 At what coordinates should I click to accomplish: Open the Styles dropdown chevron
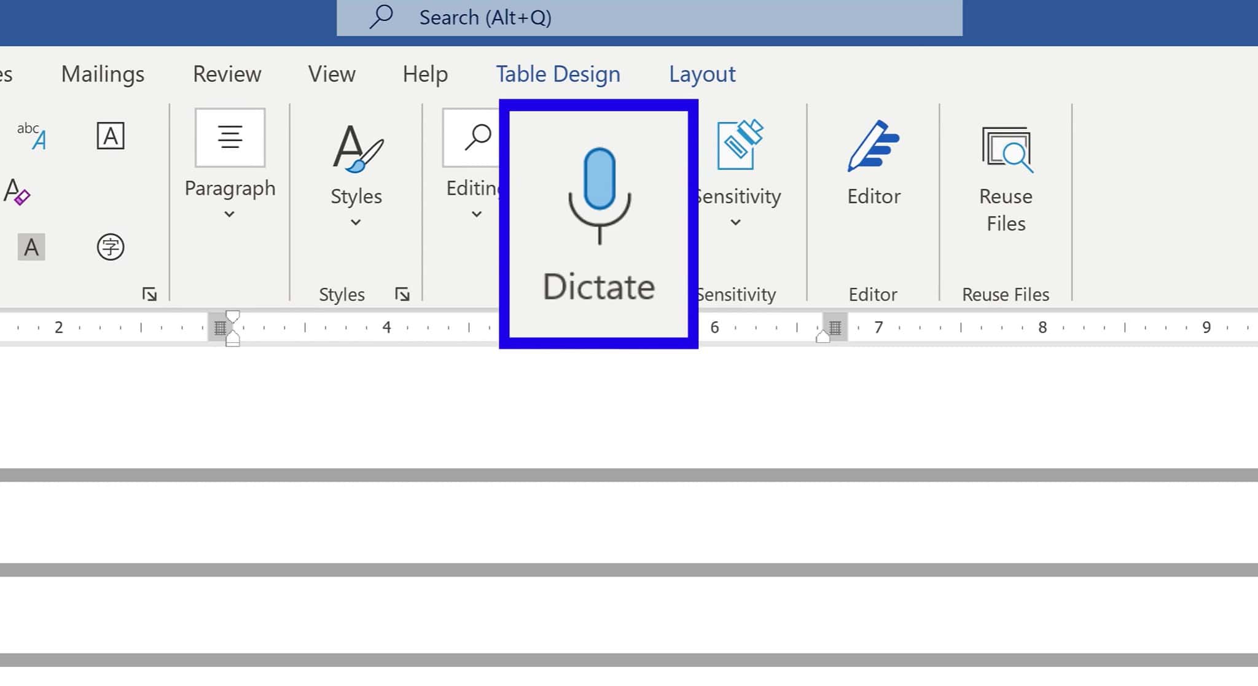(355, 223)
